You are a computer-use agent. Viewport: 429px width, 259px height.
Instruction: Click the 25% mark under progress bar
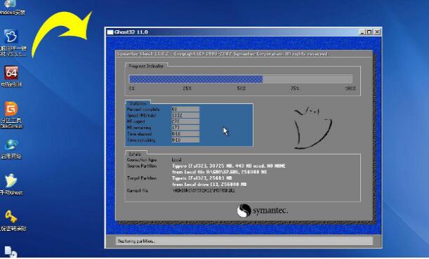[x=187, y=88]
